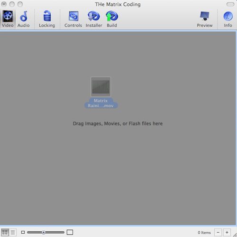Click the window close button

coord(4,4)
